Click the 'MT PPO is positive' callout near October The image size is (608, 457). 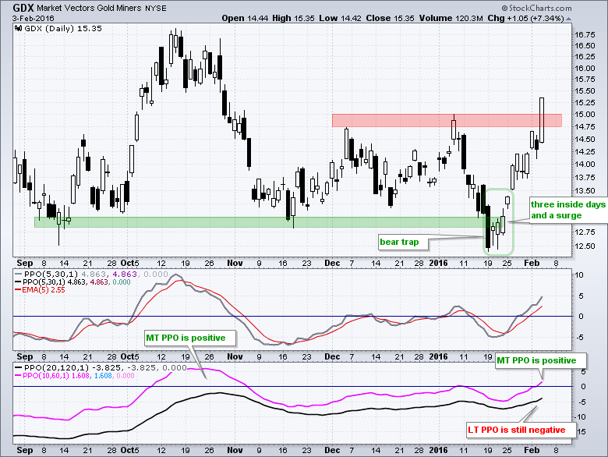pos(189,338)
